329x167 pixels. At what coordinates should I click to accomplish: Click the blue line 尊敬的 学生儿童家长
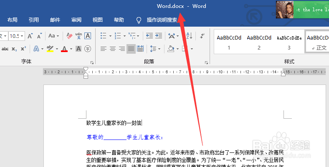click(x=125, y=137)
